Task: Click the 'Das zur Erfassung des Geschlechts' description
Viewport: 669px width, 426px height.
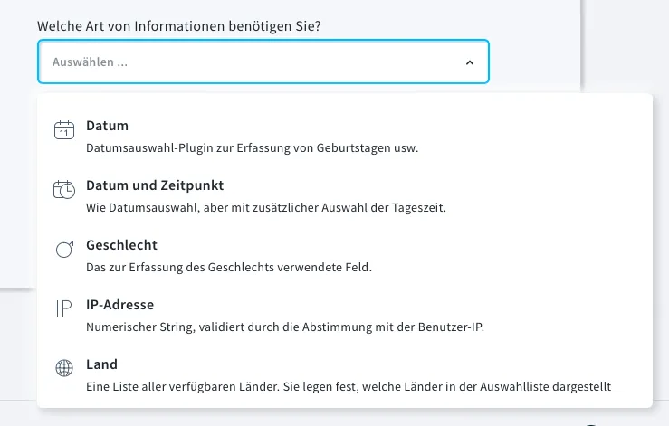Action: tap(229, 268)
